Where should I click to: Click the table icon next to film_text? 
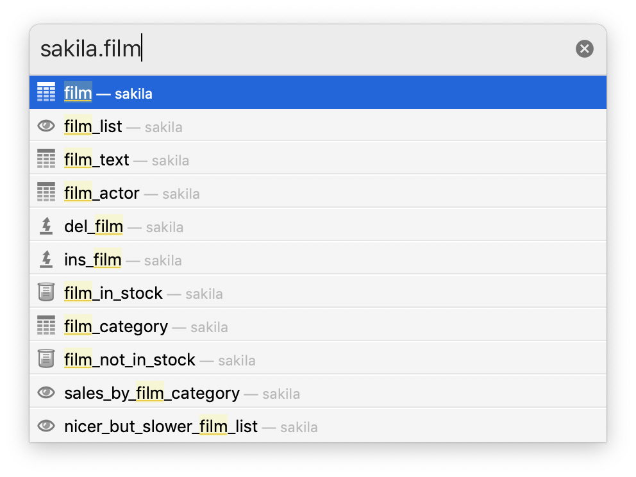(x=46, y=158)
